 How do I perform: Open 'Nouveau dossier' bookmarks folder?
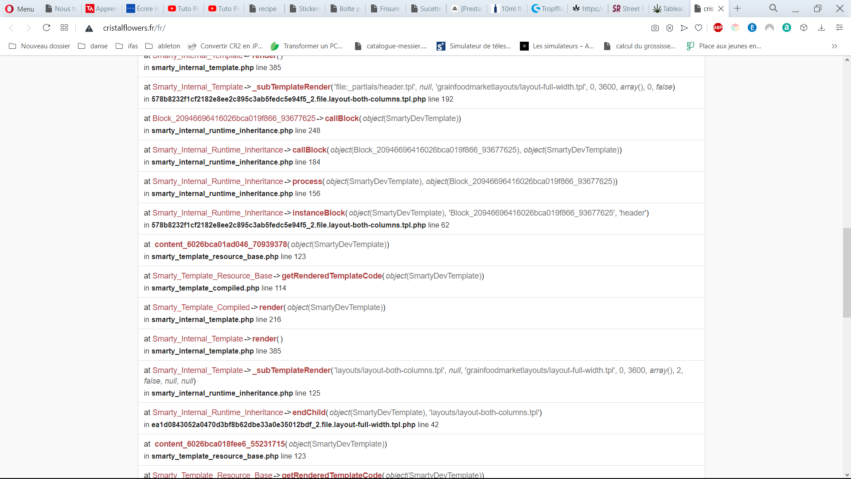[x=39, y=46]
